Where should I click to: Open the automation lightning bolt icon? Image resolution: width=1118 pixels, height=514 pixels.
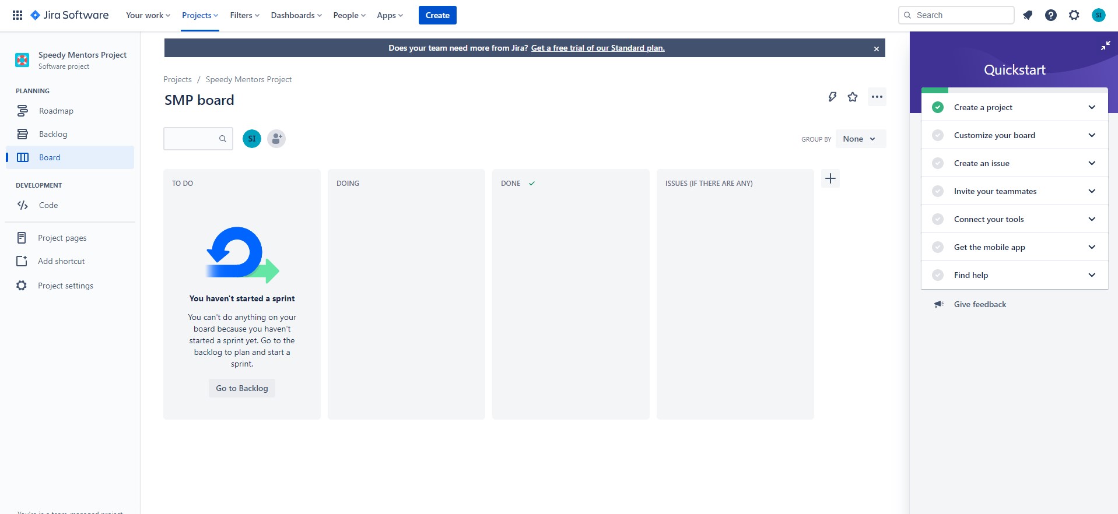833,97
